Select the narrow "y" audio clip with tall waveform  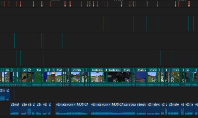click(x=166, y=109)
